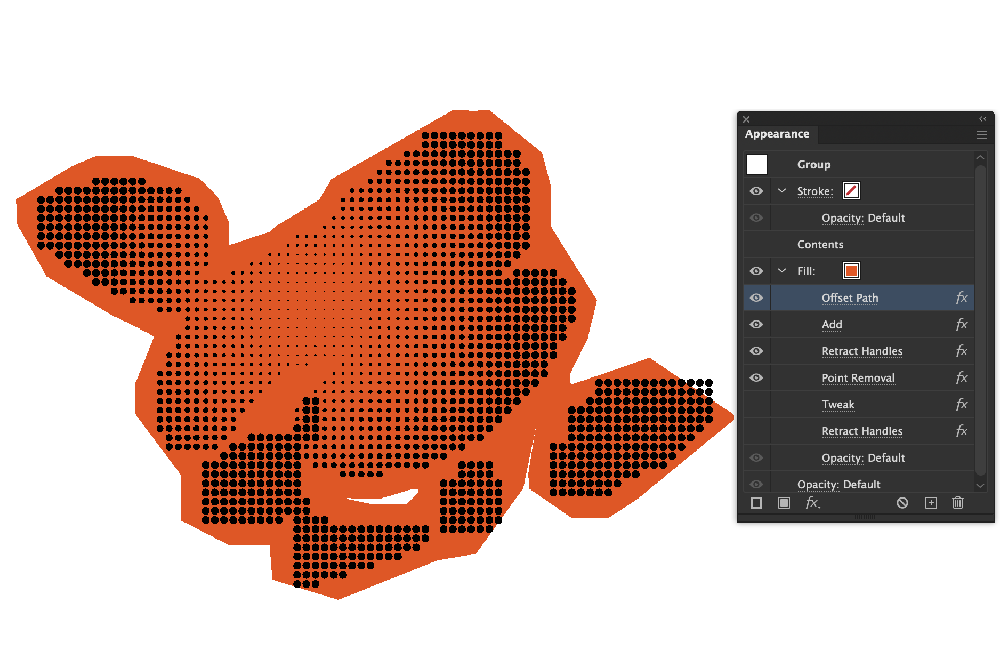Click the fx icon beside Add effect

(962, 324)
